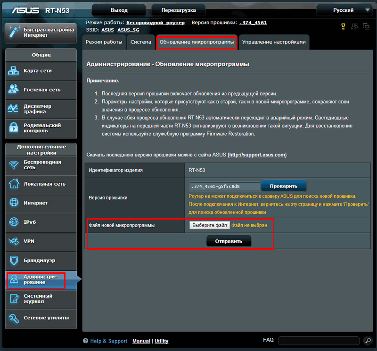Click the firmware version .374_4561 link
Screen dimensions: 377x351
253,23
